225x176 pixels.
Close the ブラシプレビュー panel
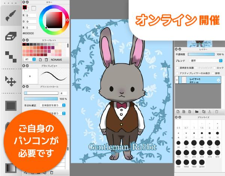click(x=24, y=66)
